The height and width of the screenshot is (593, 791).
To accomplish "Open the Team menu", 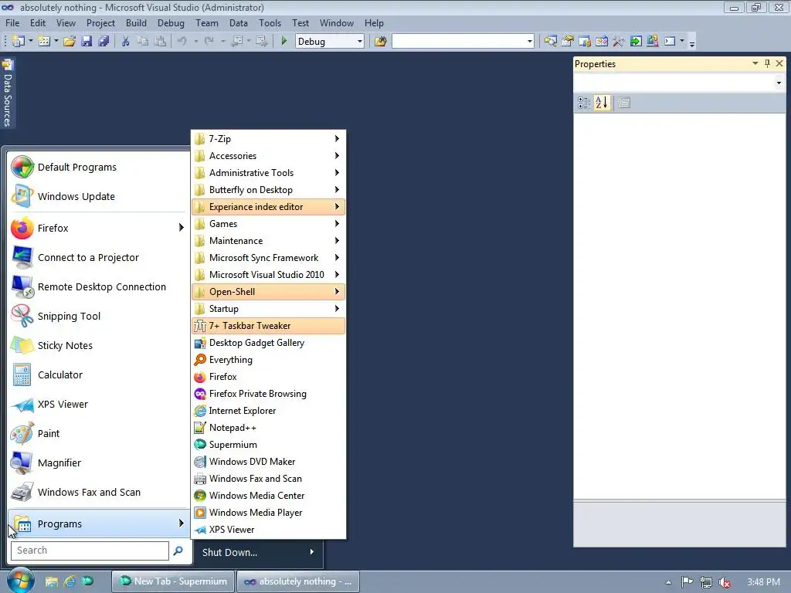I will click(207, 23).
